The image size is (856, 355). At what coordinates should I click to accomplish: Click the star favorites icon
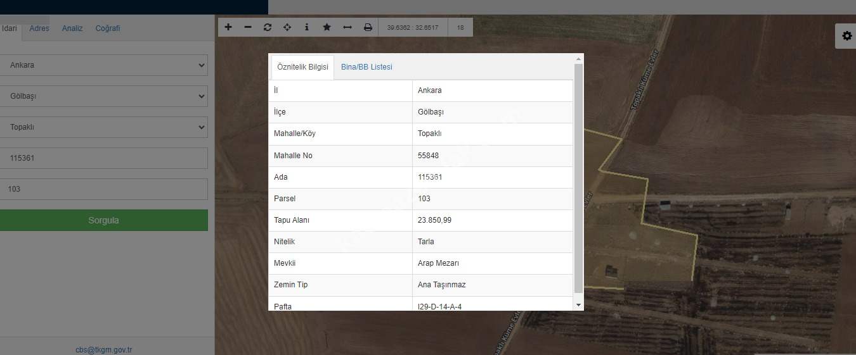(x=327, y=27)
